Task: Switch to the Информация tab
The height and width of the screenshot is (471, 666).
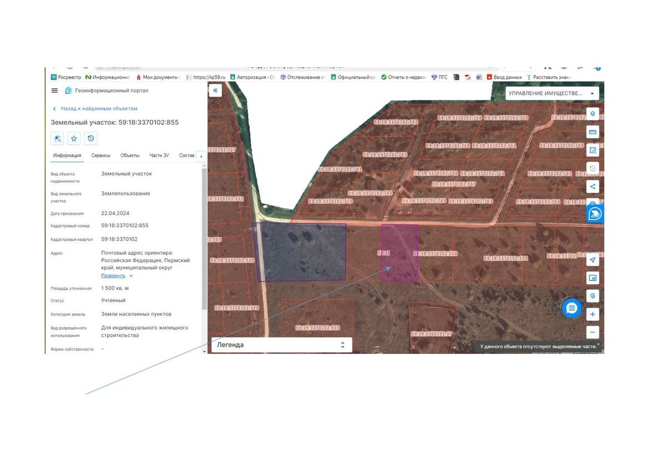Action: [x=67, y=155]
